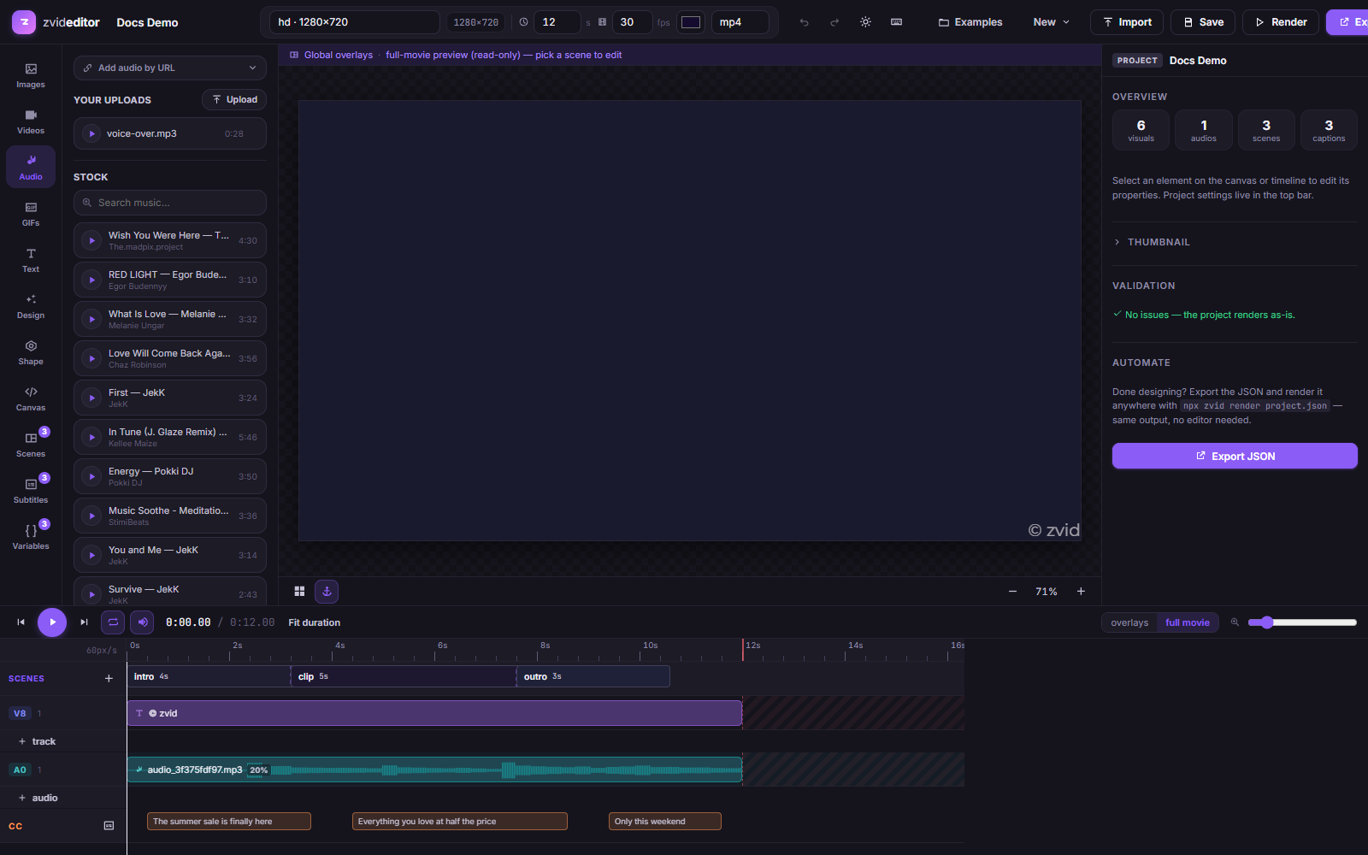Select the outro scene block
The width and height of the screenshot is (1368, 855).
pyautogui.click(x=593, y=676)
